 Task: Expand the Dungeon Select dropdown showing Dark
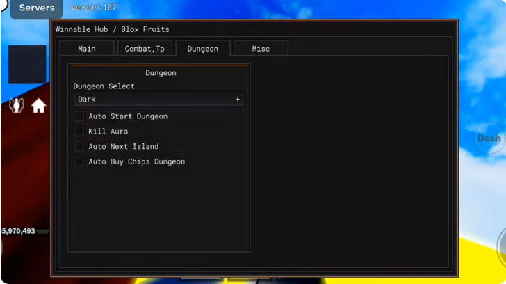(158, 99)
